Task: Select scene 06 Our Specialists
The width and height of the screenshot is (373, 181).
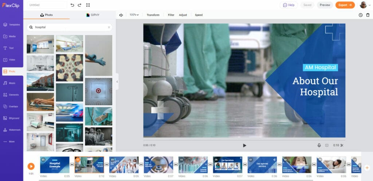Action: pos(228,165)
